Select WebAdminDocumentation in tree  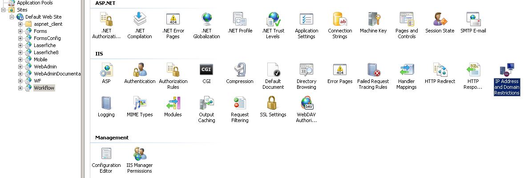pyautogui.click(x=57, y=74)
